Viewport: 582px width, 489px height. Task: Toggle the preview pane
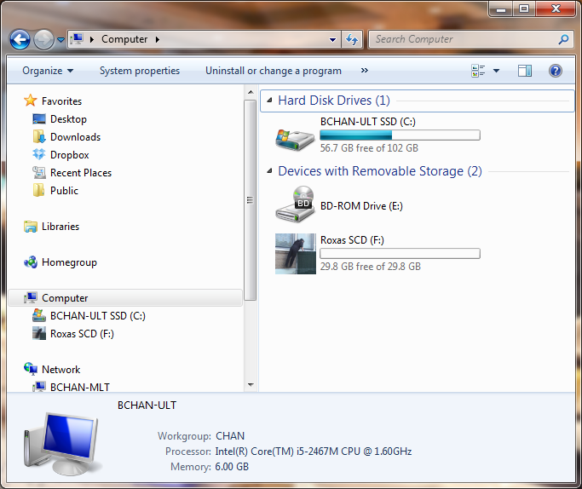point(524,71)
